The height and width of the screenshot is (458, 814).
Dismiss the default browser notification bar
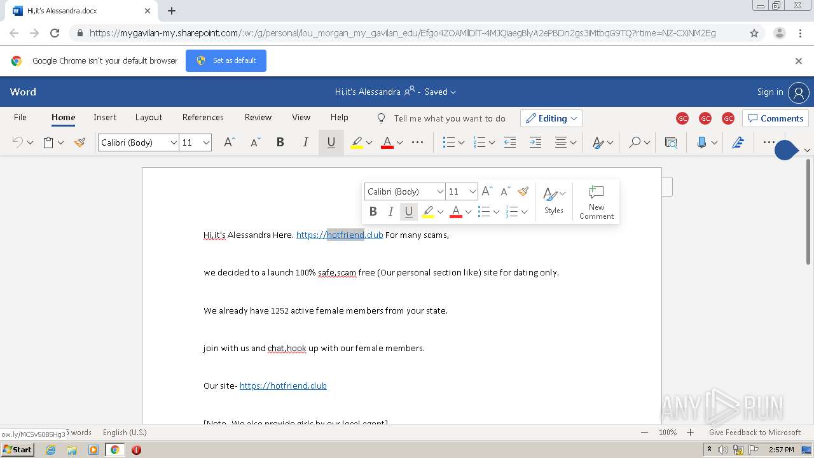799,61
